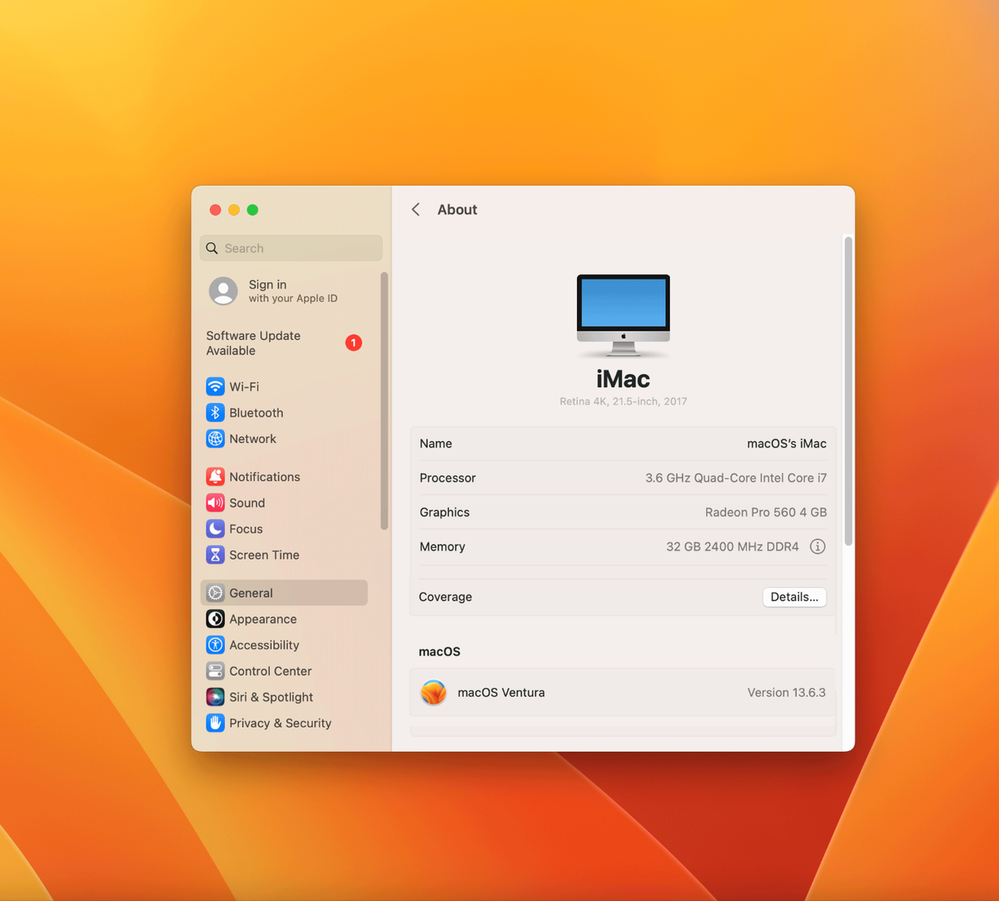The image size is (999, 901).
Task: Open Software Update Available
Action: [x=284, y=343]
